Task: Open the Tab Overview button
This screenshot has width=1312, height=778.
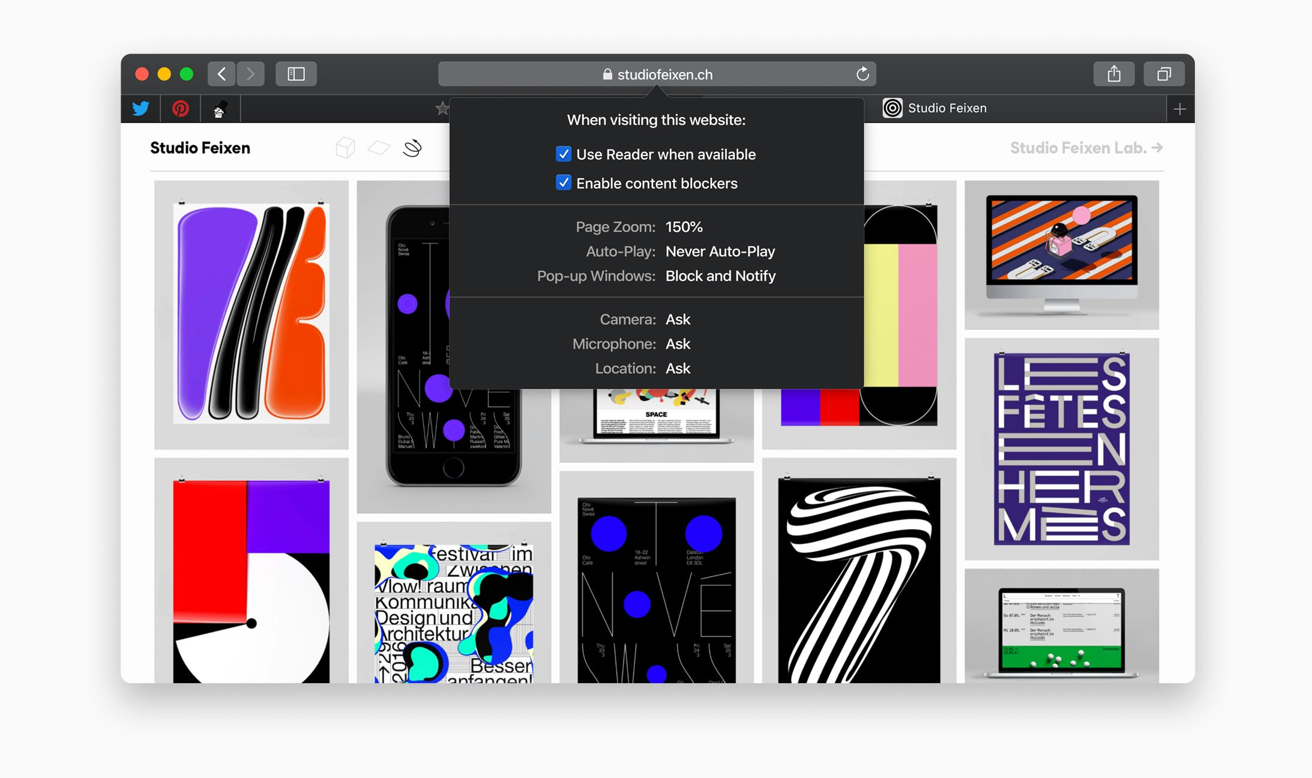Action: click(1164, 74)
